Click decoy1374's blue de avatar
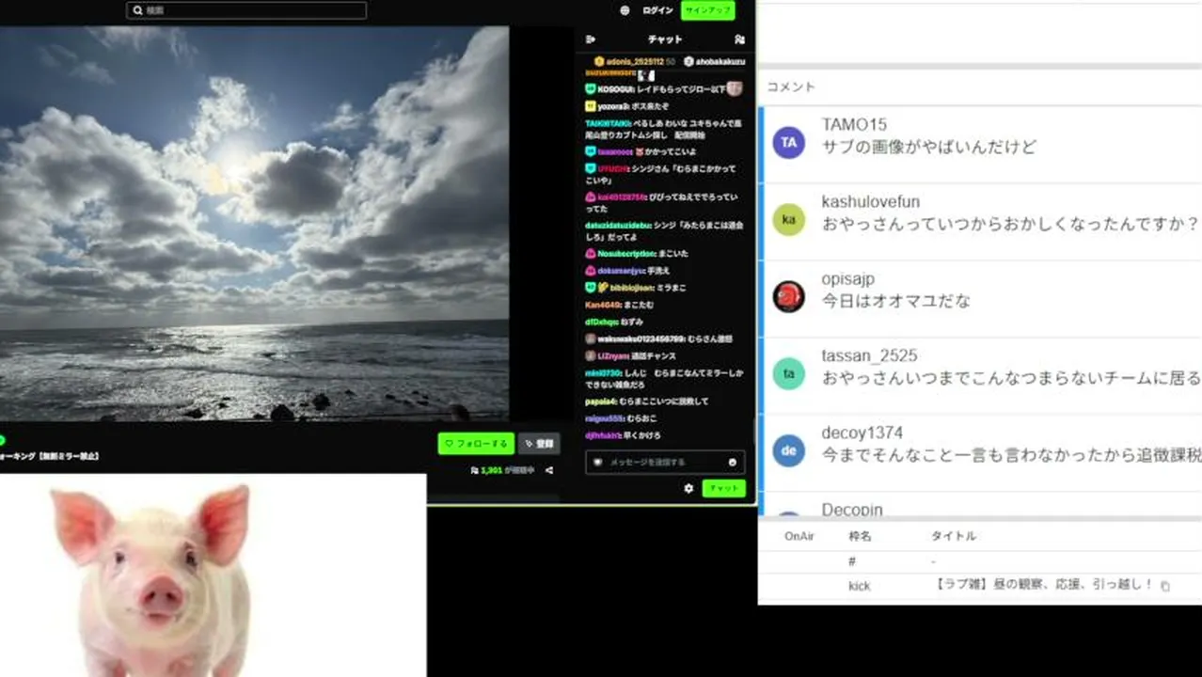 pos(789,450)
